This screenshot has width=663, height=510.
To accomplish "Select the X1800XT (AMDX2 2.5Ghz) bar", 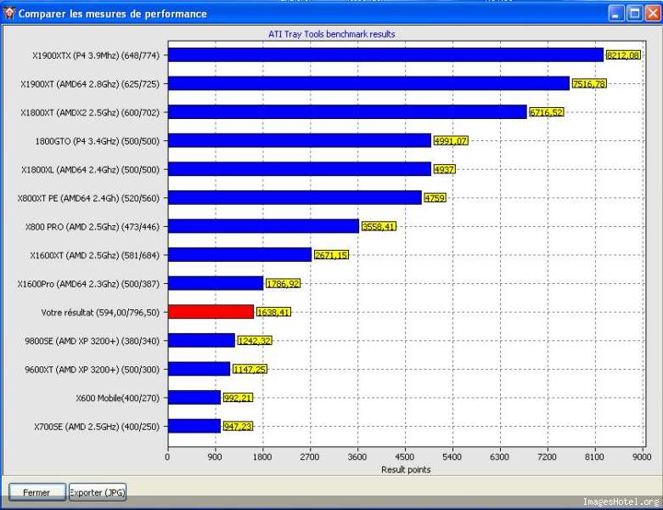I will tap(347, 112).
